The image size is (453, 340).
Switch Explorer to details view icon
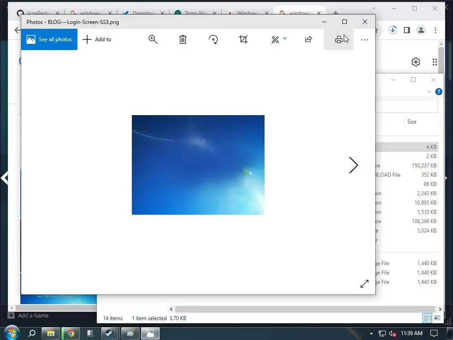[x=428, y=318]
